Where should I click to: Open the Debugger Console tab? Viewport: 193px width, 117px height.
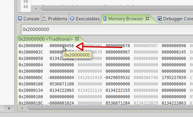(x=175, y=19)
